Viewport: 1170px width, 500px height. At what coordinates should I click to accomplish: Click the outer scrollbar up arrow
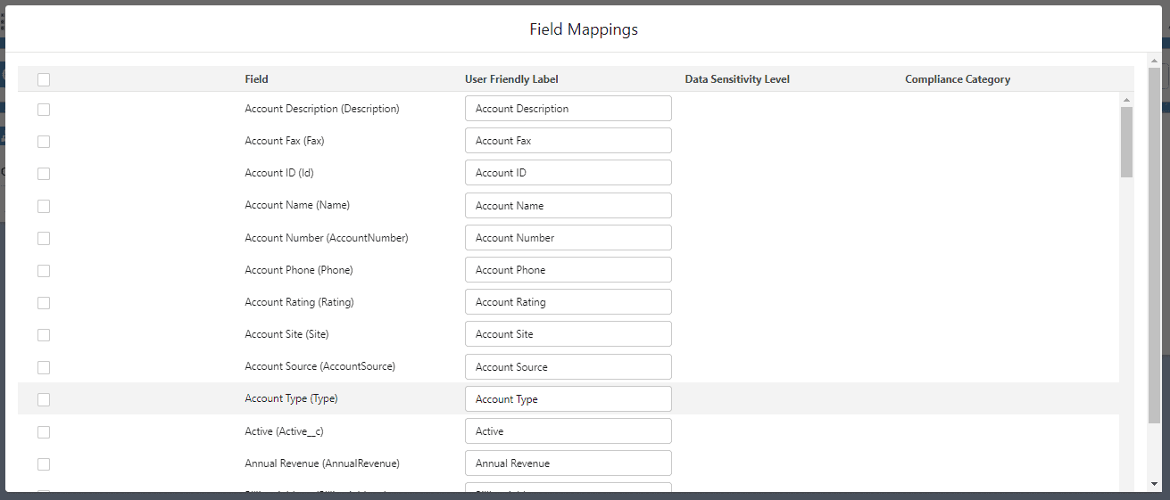pyautogui.click(x=1154, y=61)
